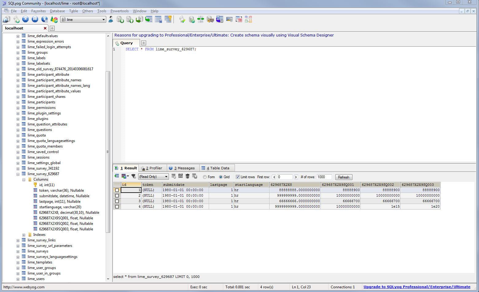Select the Form view radio button
Screen dimensions: 479x292
205,177
